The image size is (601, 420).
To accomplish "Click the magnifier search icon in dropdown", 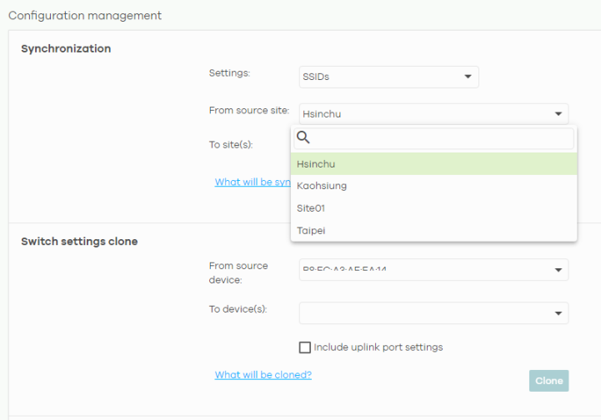I will click(303, 138).
